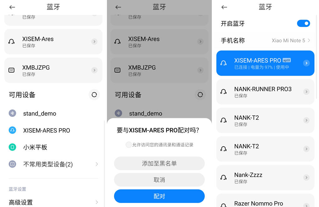Click headphone icon of XISEM-Ares in middle screen
This screenshot has width=319, height=207.
[x=117, y=41]
